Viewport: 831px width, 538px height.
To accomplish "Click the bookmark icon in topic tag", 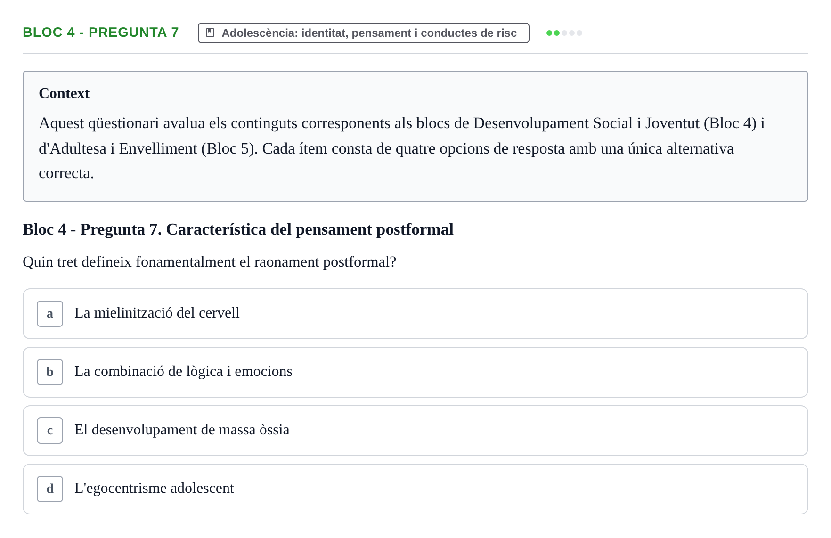I will (x=211, y=33).
